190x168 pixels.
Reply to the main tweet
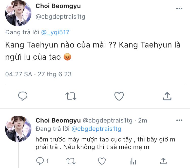pyautogui.click(x=23, y=96)
